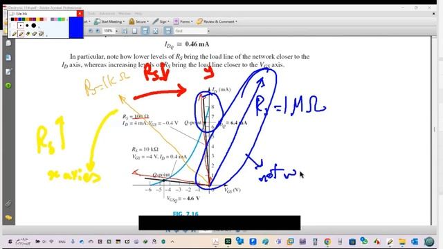
Task: Select the second eraser tool in ink palette
Action: (x=35, y=34)
